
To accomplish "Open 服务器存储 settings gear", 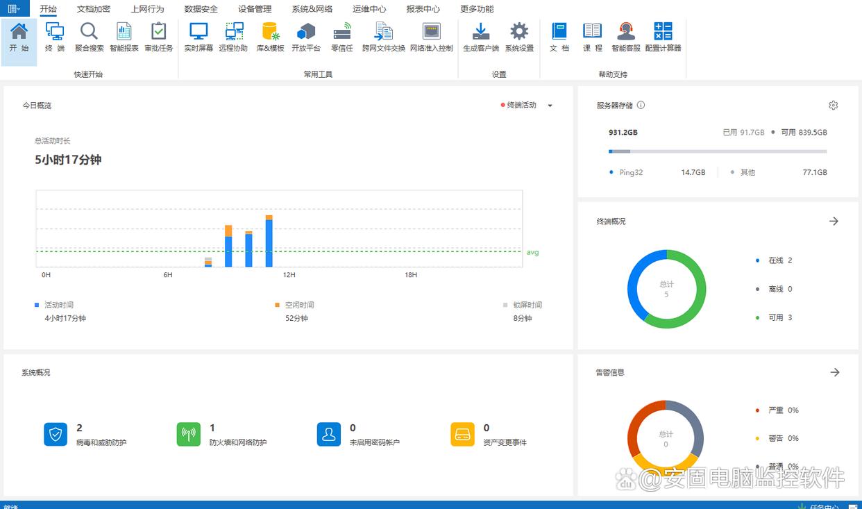I will point(833,106).
